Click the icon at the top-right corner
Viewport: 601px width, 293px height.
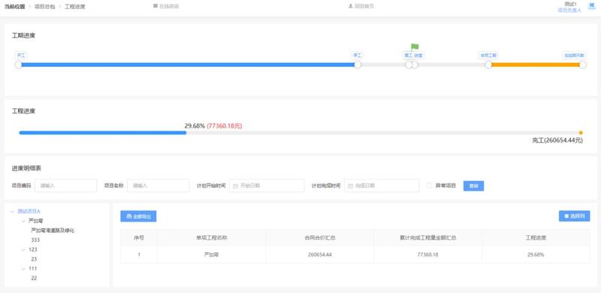pos(591,5)
